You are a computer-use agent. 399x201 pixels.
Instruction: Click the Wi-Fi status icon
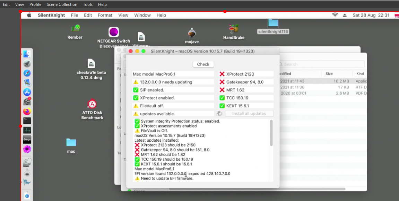pyautogui.click(x=335, y=15)
